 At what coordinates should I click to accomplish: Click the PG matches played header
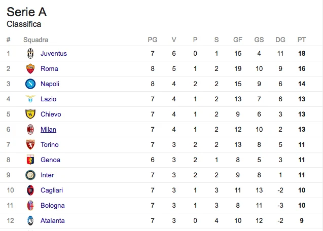(153, 40)
